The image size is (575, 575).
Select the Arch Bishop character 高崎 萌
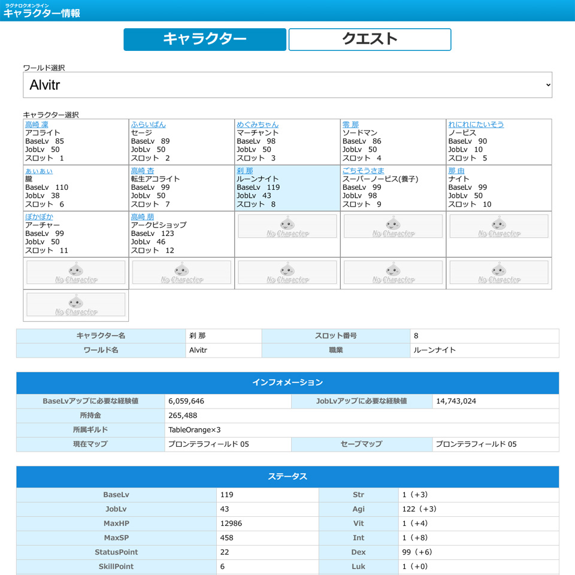tap(143, 217)
